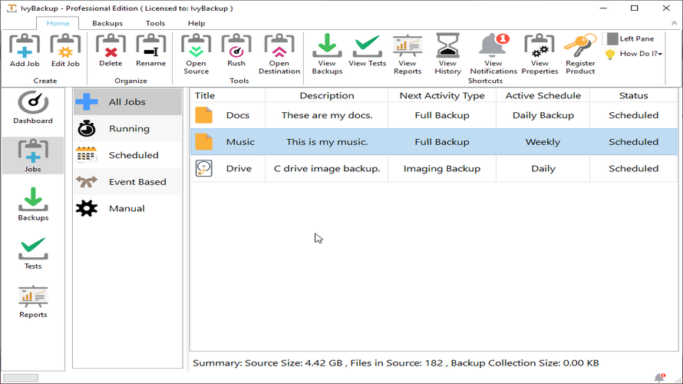The image size is (683, 384).
Task: Click the Docs job folder icon
Action: 204,115
